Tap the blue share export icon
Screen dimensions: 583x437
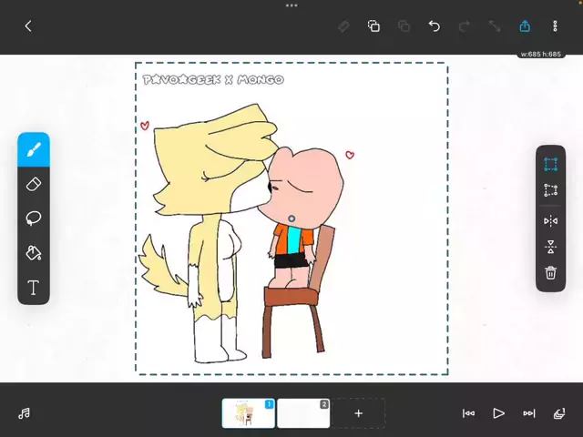click(x=525, y=26)
